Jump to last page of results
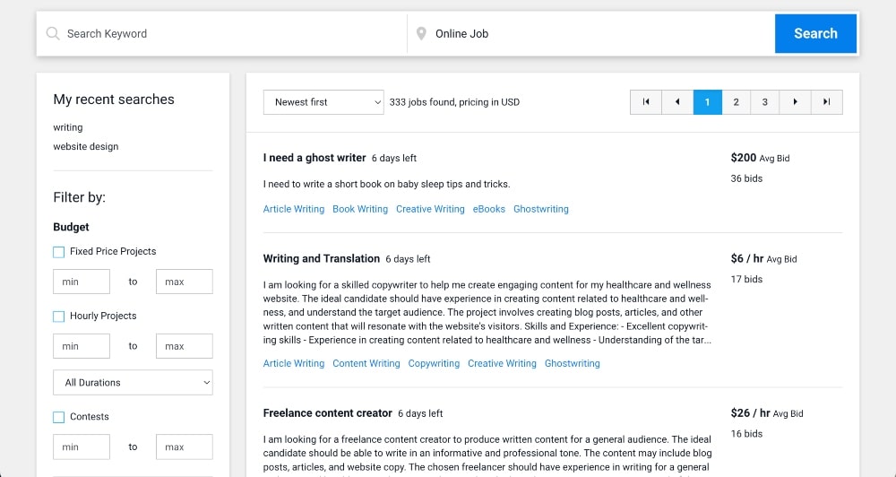The width and height of the screenshot is (896, 477). [826, 102]
